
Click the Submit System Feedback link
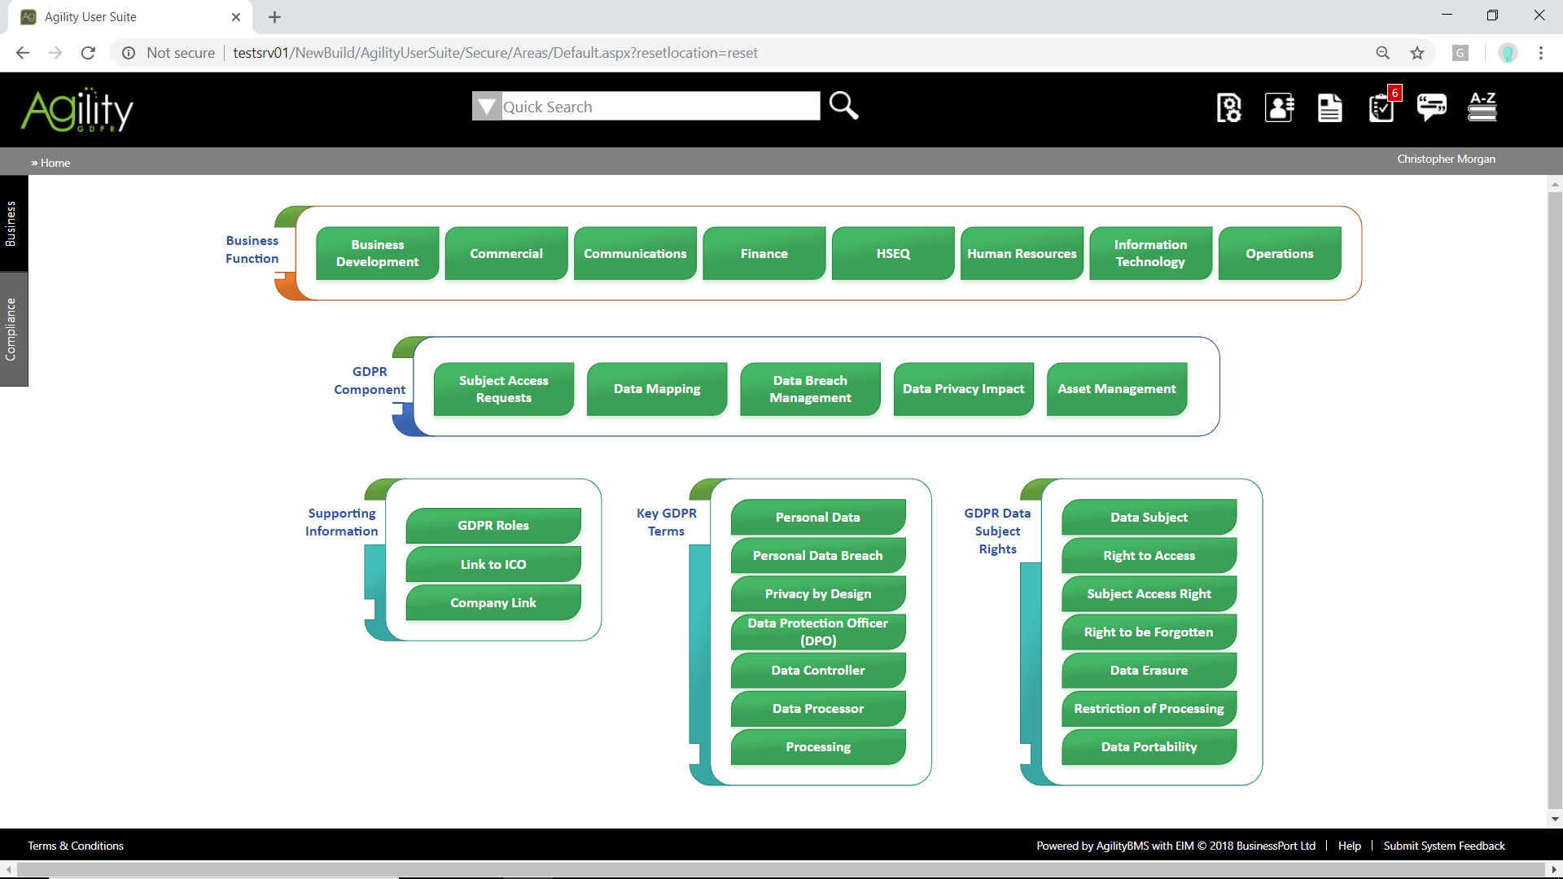(x=1444, y=846)
